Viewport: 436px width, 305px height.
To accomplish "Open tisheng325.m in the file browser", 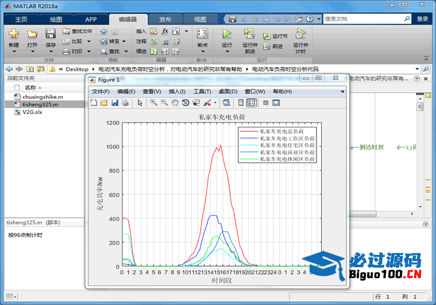I will click(x=40, y=104).
